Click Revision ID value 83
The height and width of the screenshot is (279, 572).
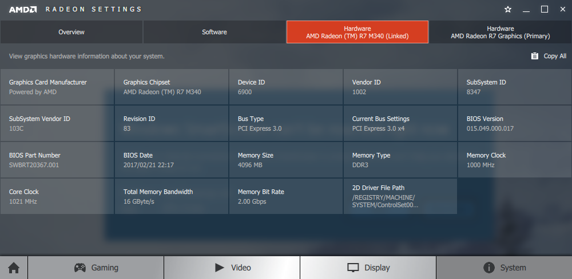coord(127,128)
